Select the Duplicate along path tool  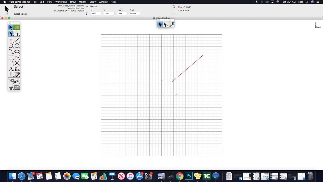tap(17, 81)
